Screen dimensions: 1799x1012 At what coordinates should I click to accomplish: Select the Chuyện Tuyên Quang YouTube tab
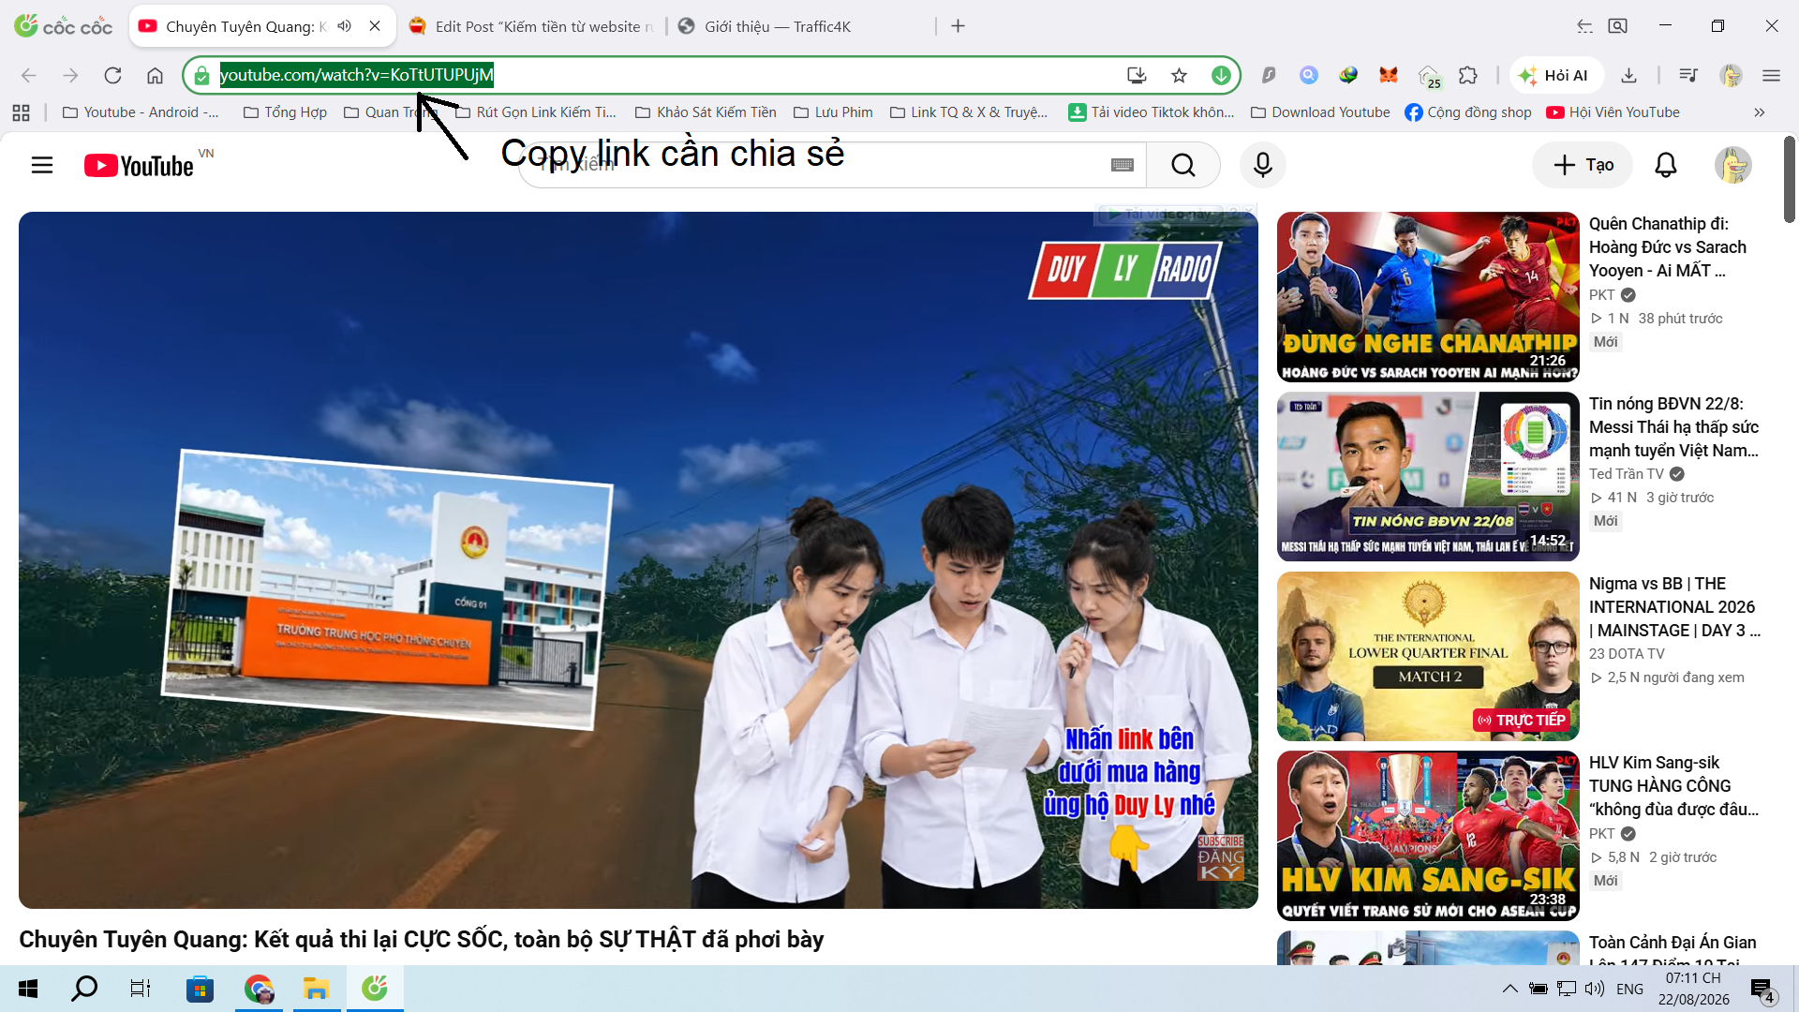[x=261, y=26]
